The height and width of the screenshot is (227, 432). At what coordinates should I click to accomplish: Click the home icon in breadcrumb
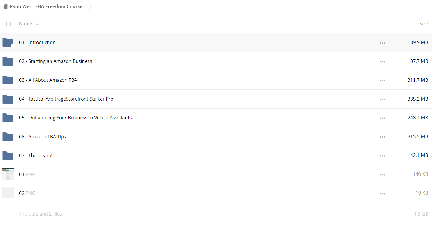point(6,6)
